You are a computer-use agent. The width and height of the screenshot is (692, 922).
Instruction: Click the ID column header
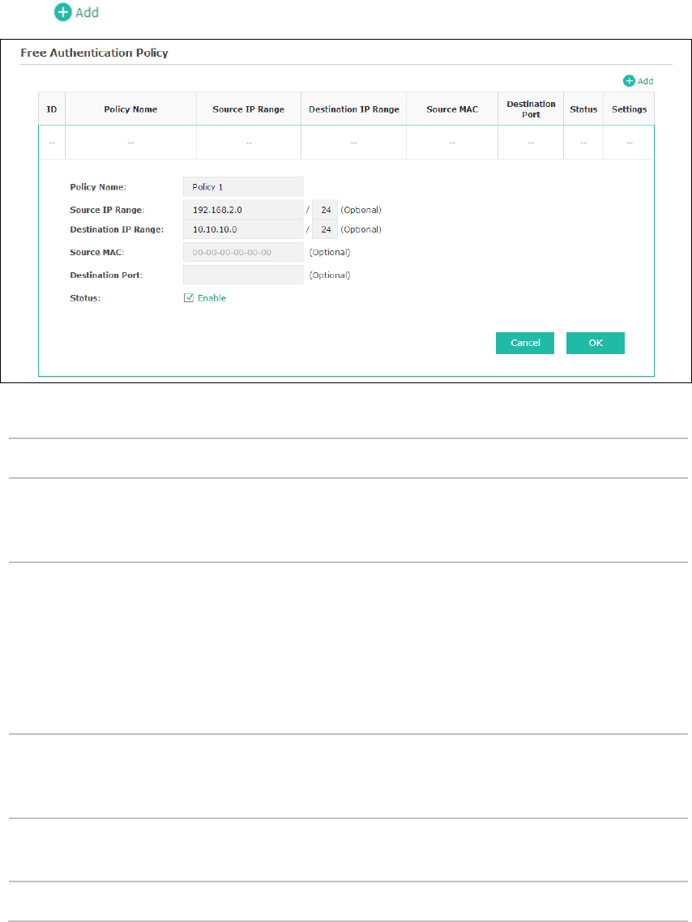pyautogui.click(x=52, y=109)
